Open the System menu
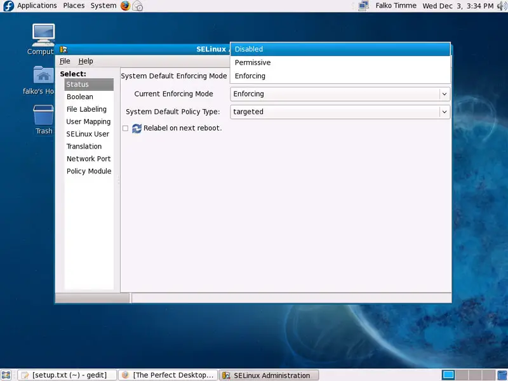 coord(104,6)
